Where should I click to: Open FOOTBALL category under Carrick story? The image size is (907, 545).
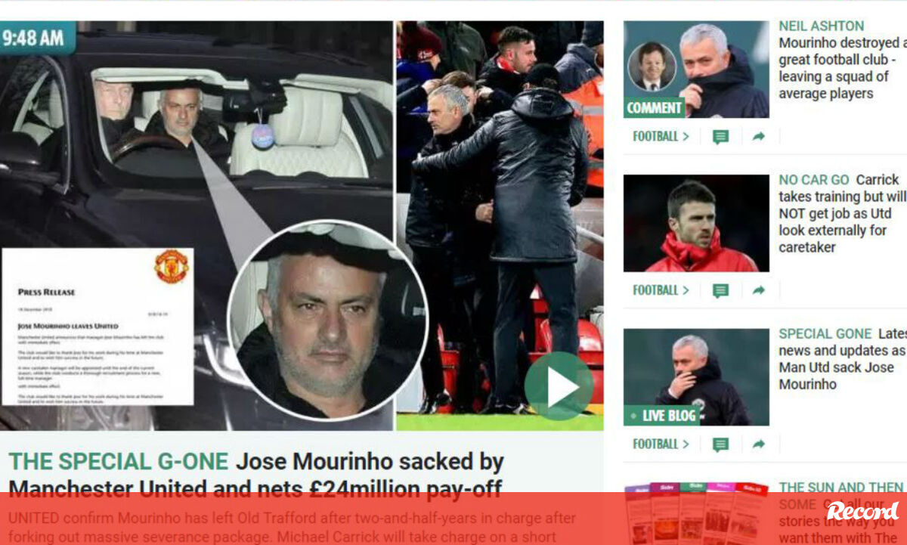coord(661,290)
